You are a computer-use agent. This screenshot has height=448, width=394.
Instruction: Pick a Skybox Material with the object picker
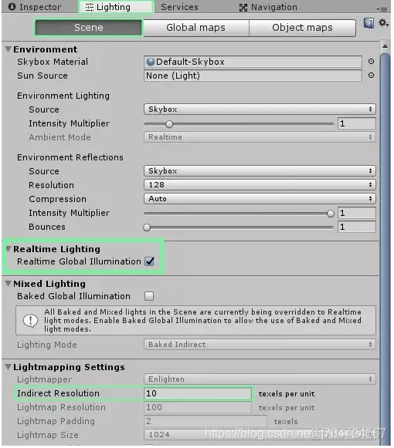pyautogui.click(x=371, y=62)
